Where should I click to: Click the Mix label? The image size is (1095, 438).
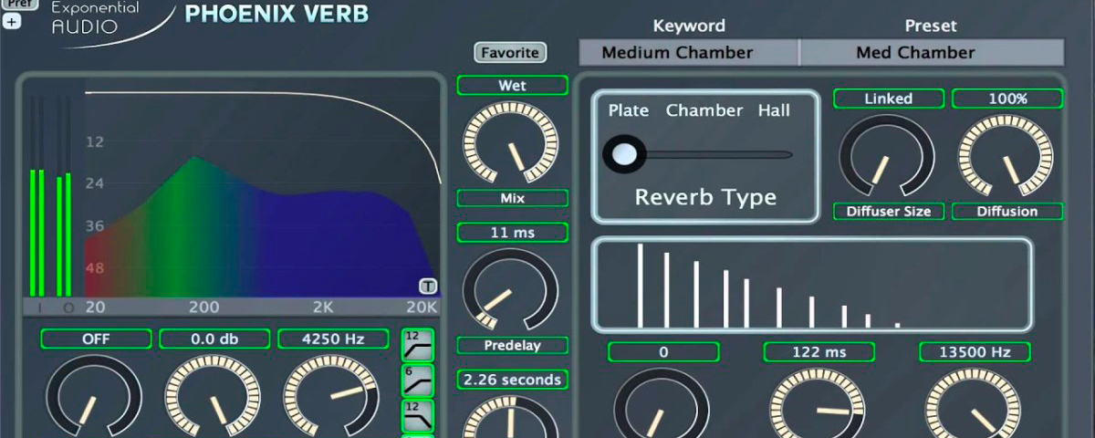512,198
